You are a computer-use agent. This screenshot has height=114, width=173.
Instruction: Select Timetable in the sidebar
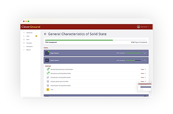click(x=29, y=43)
